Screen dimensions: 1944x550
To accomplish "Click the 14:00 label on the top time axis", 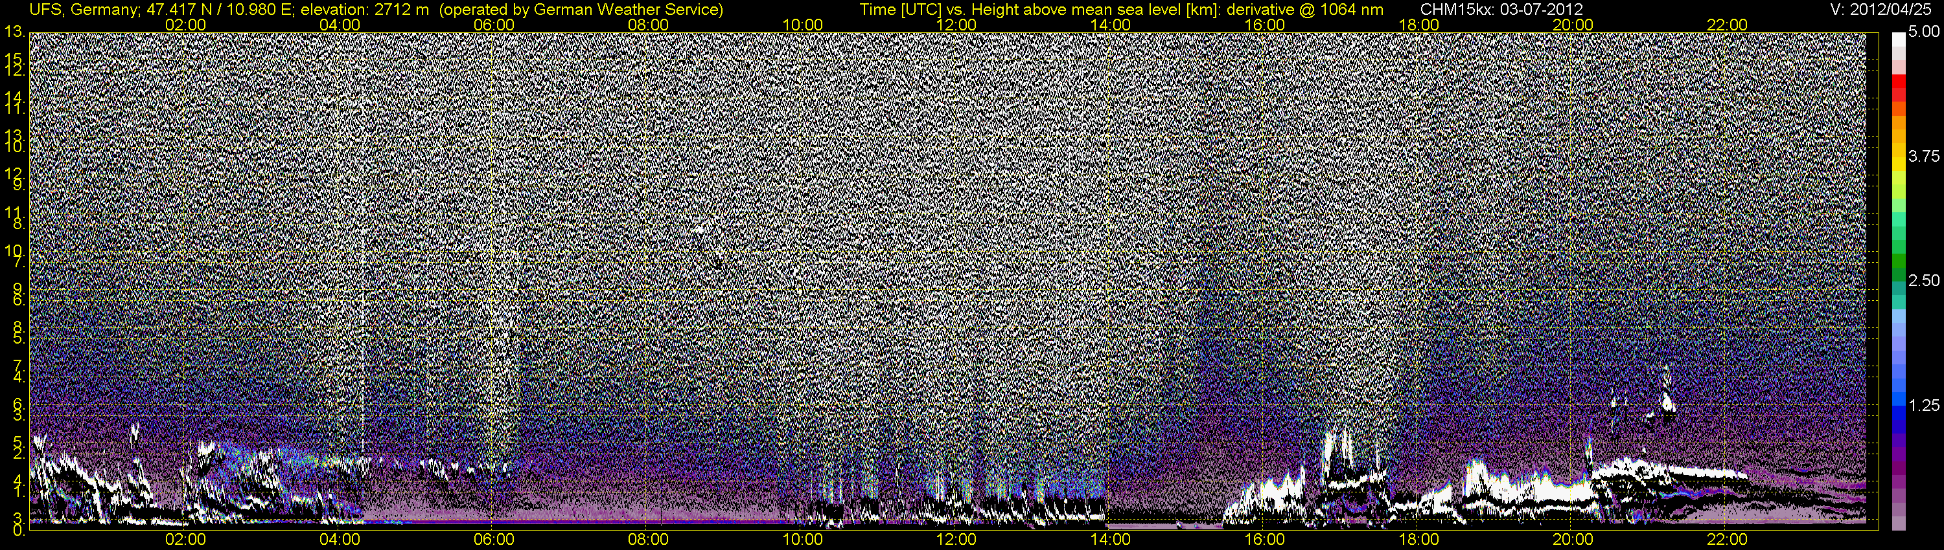I will 1111,25.
